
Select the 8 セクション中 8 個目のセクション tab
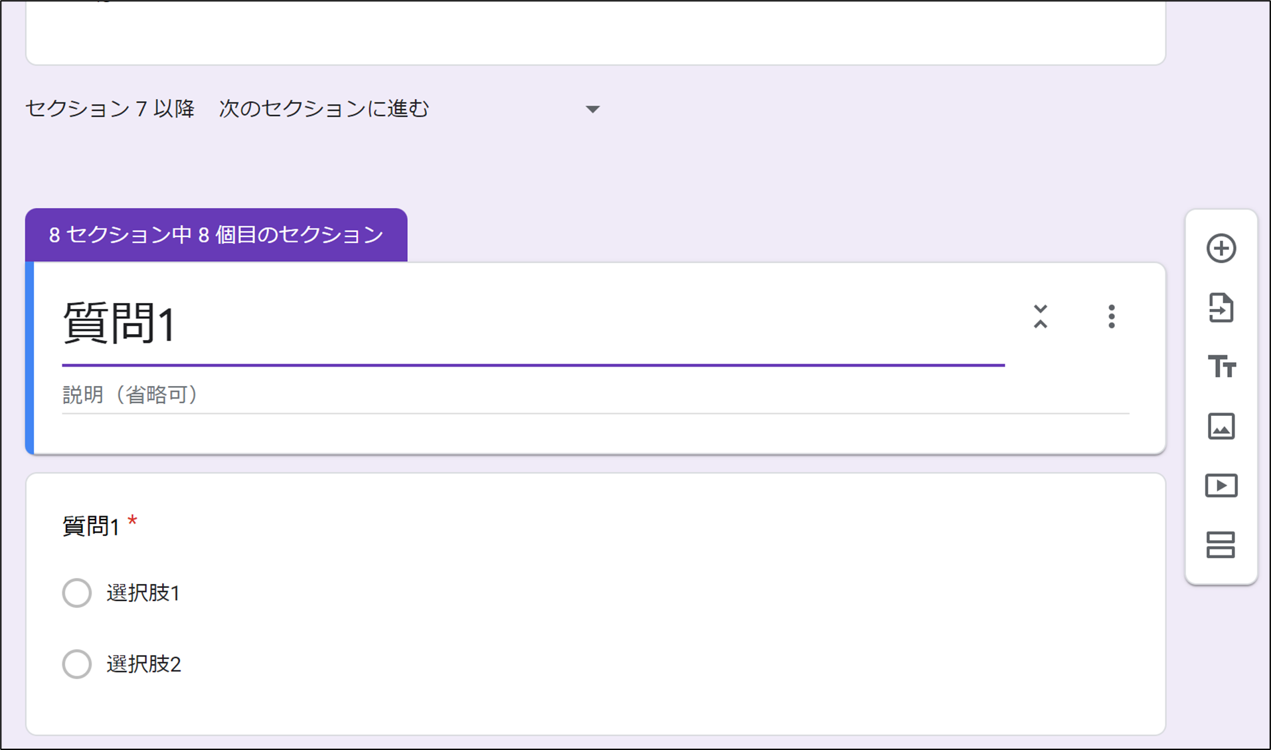(x=216, y=234)
